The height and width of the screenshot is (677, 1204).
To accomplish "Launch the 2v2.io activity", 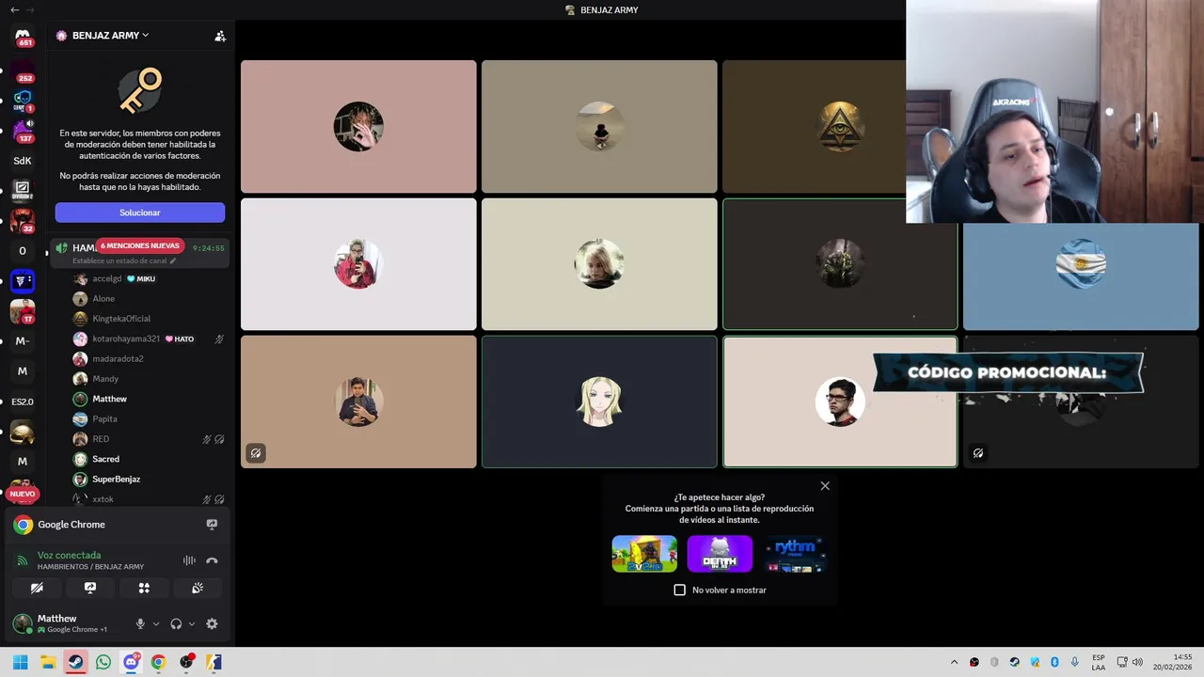I will click(644, 554).
